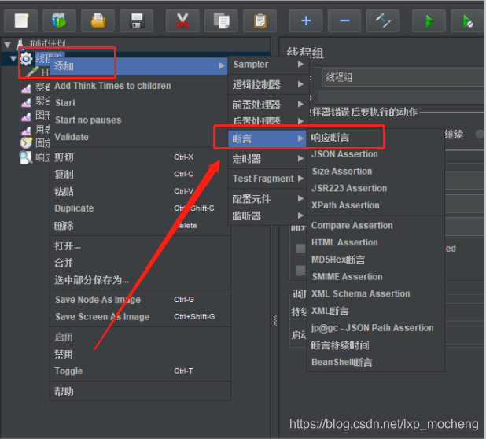Click the green Start run icon

point(429,20)
